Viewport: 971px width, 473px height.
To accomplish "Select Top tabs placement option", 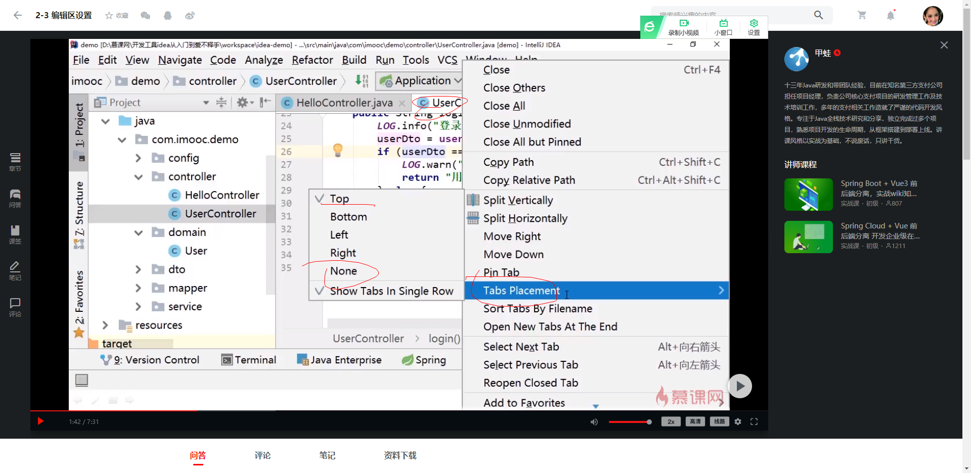I will tap(386, 199).
